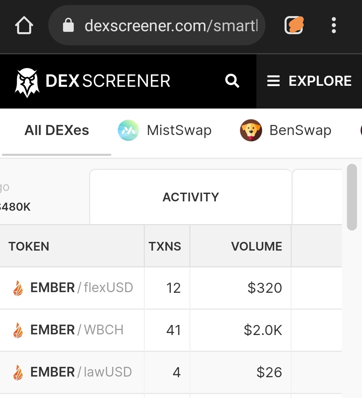362x398 pixels.
Task: Expand the EXPLORE hamburger menu
Action: pyautogui.click(x=309, y=81)
